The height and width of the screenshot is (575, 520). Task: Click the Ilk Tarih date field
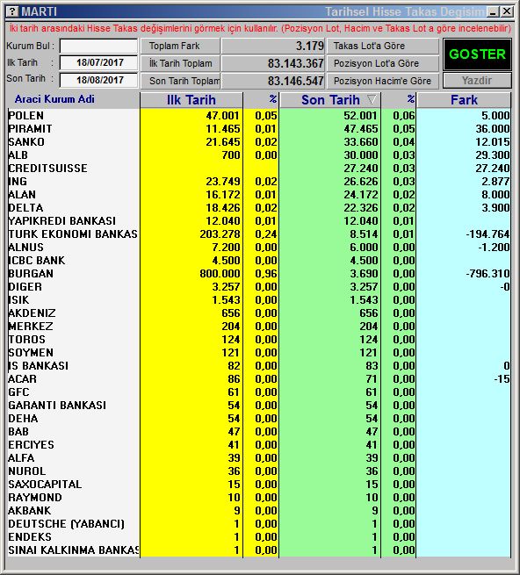(98, 62)
